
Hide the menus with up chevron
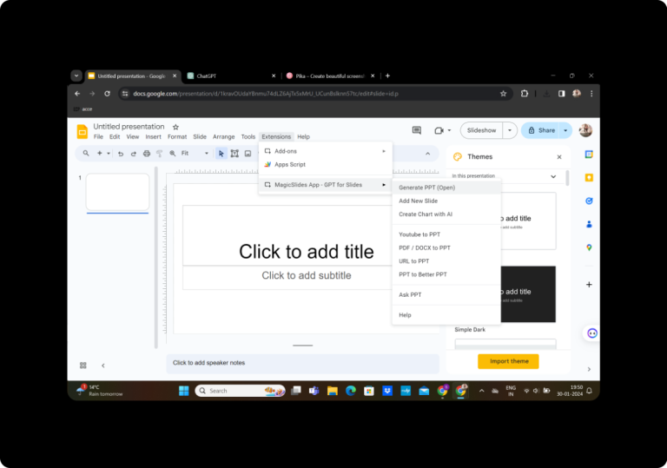[427, 154]
